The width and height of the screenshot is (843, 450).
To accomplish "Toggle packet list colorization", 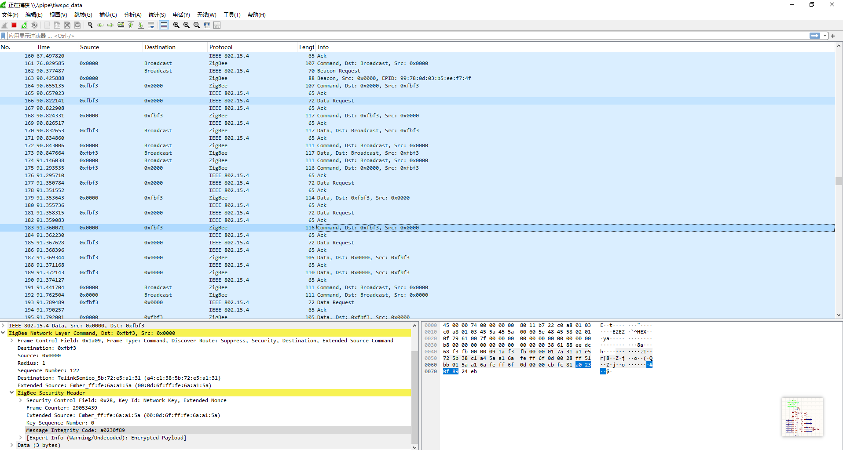I will [164, 25].
